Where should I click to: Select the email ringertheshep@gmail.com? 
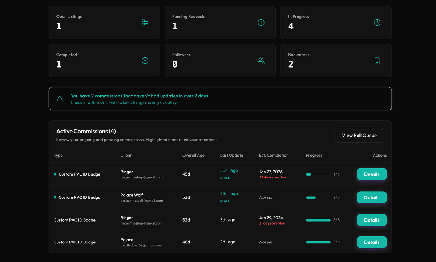[x=141, y=177]
